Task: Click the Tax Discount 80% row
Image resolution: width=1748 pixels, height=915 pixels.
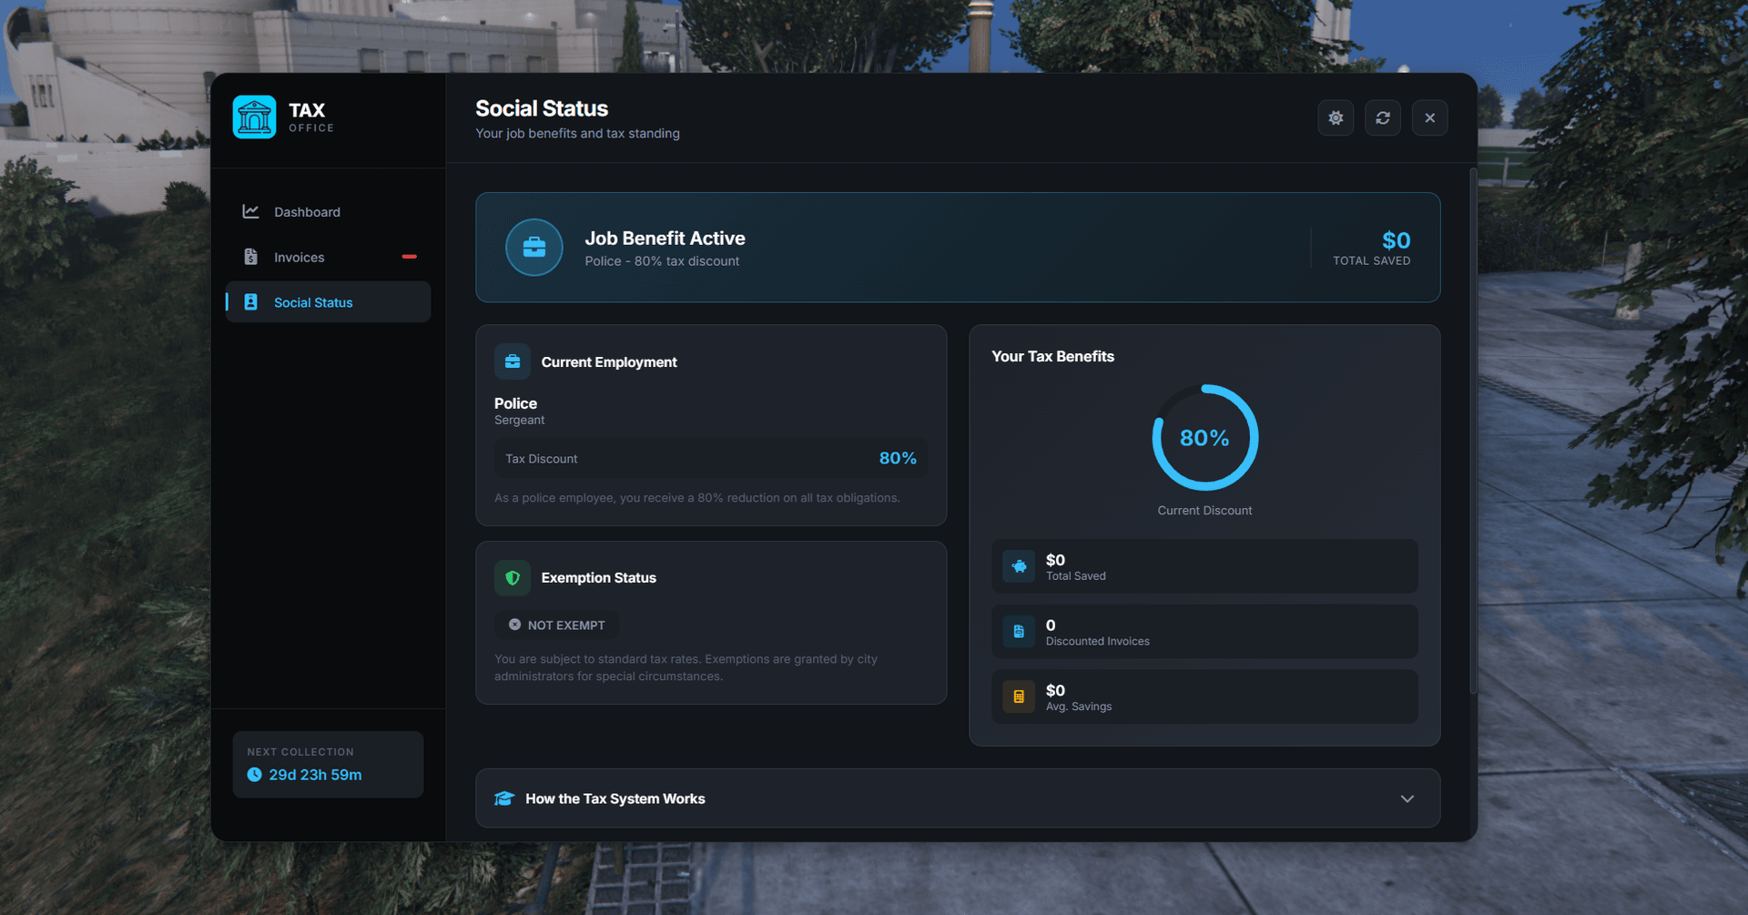Action: click(x=710, y=459)
